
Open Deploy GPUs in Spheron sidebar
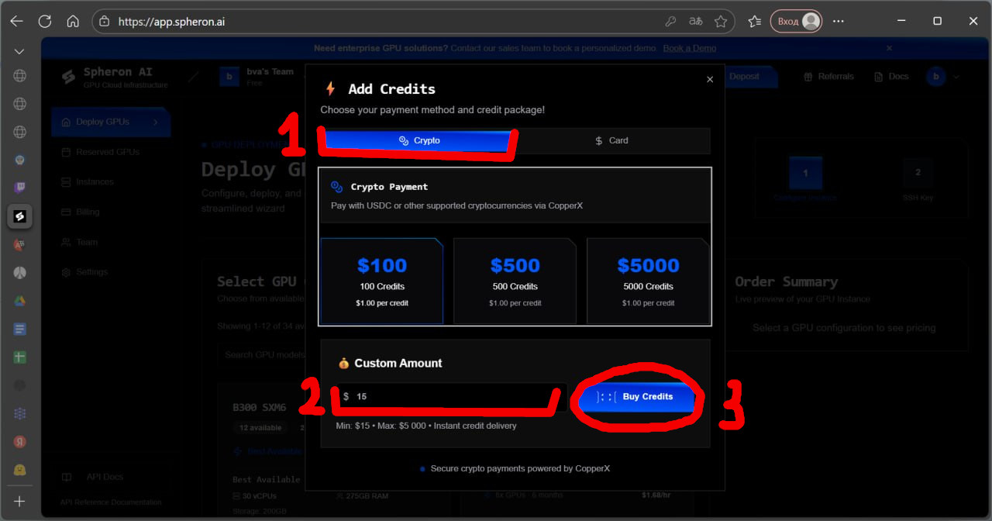110,122
